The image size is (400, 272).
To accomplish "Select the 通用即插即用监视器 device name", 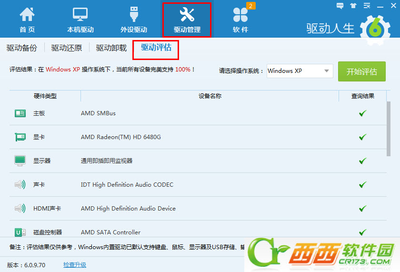I will click(x=107, y=161).
